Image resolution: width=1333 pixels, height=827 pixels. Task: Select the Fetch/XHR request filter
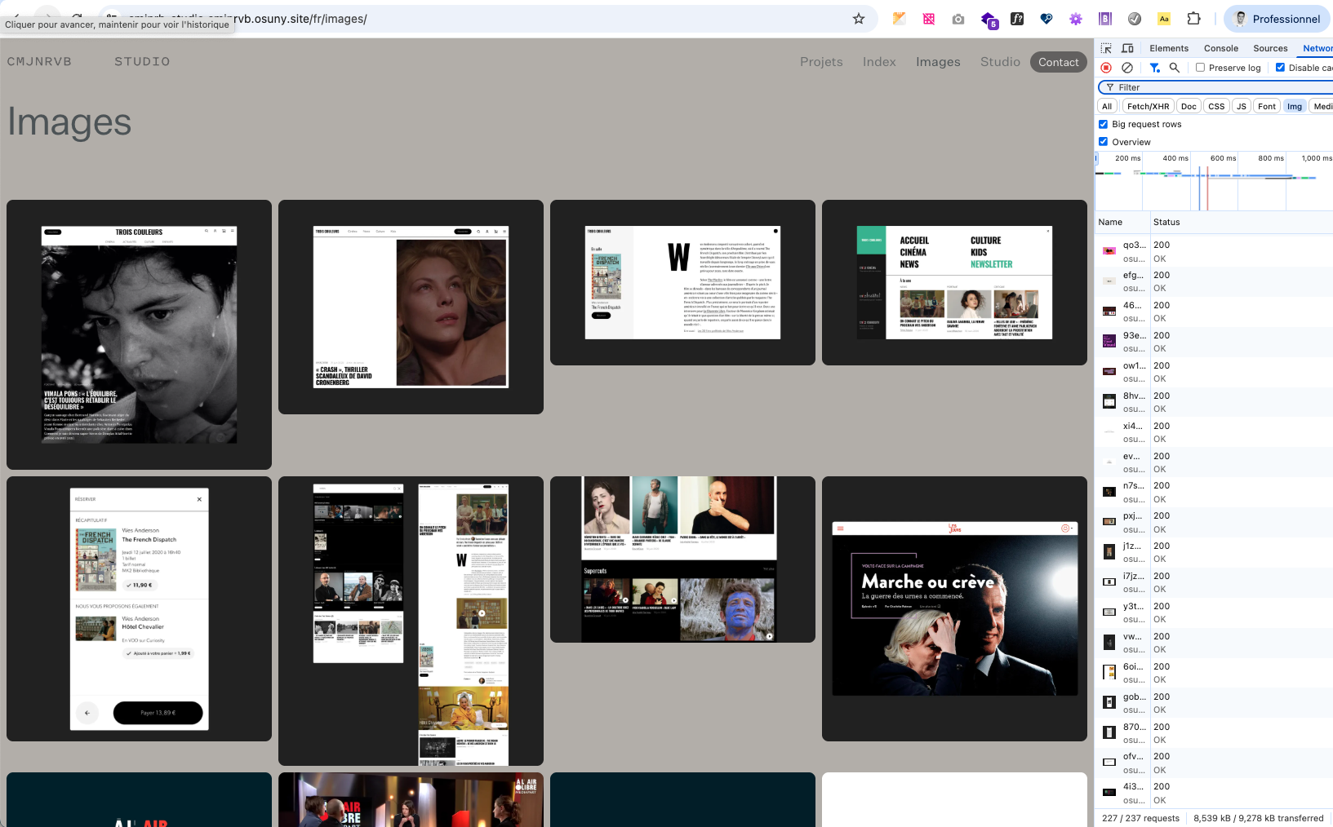1148,106
